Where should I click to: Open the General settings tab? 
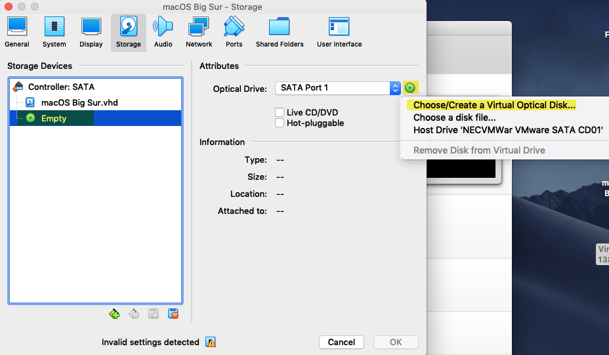[x=16, y=33]
